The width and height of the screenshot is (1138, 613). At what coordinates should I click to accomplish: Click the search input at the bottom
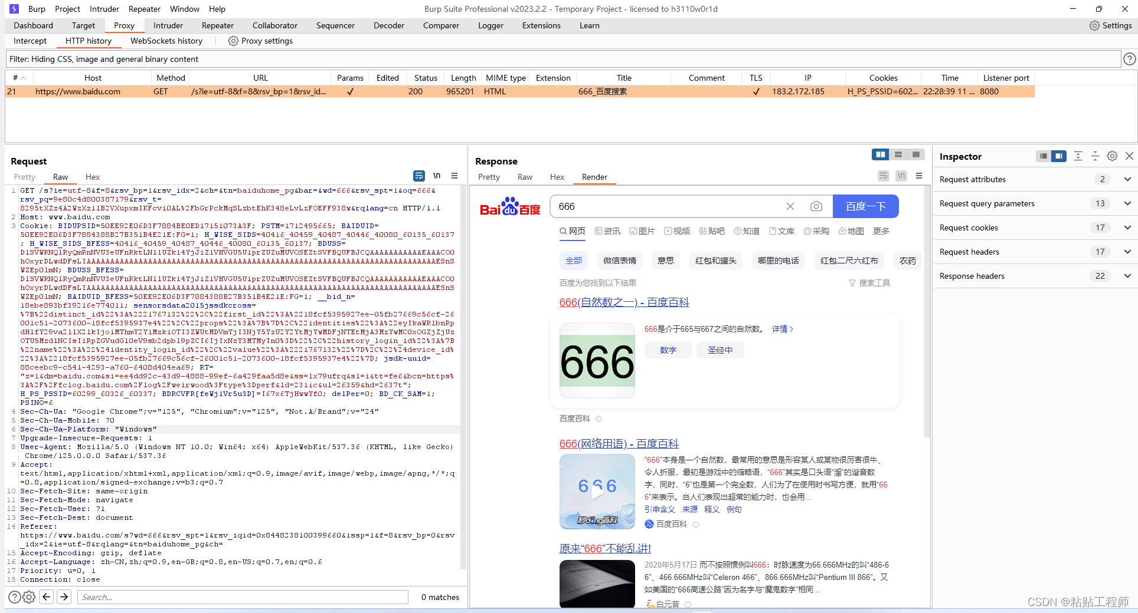click(242, 597)
